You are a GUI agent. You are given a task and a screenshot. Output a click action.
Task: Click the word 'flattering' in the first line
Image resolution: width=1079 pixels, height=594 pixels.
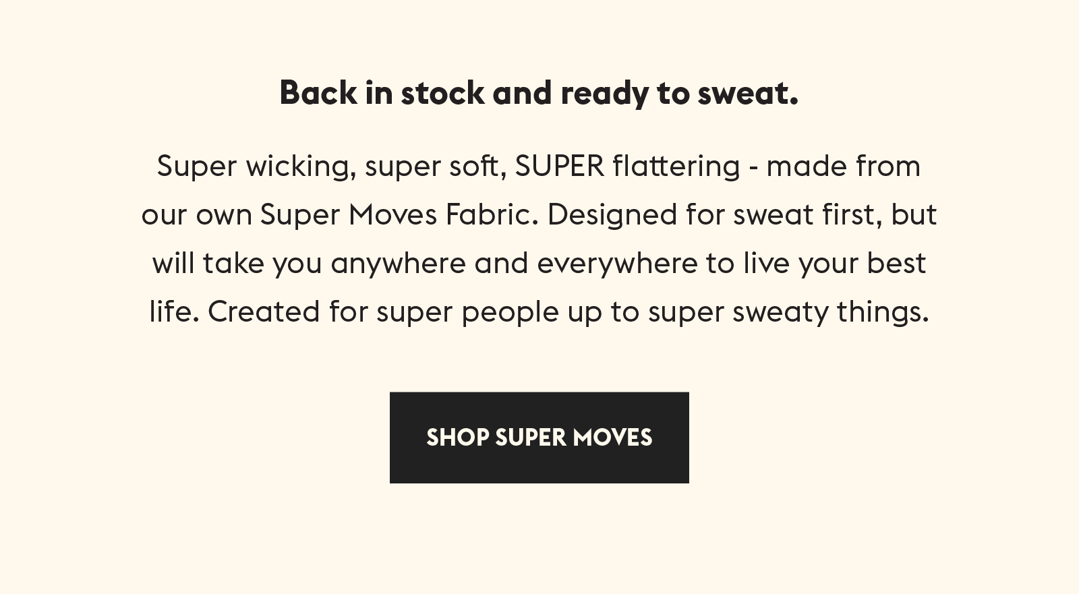(676, 167)
